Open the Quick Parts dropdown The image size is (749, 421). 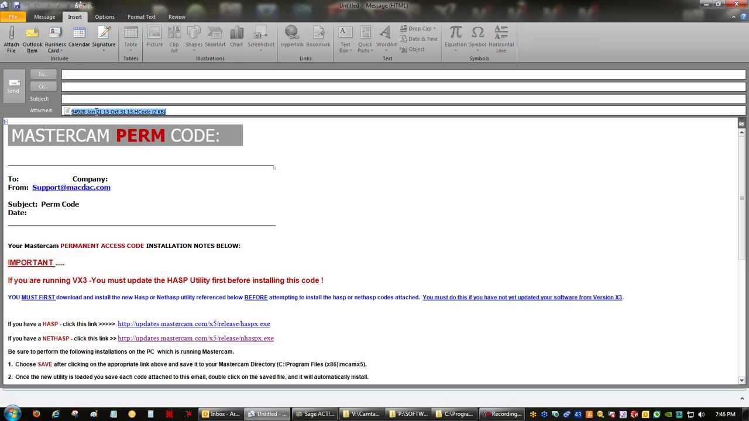coord(365,39)
